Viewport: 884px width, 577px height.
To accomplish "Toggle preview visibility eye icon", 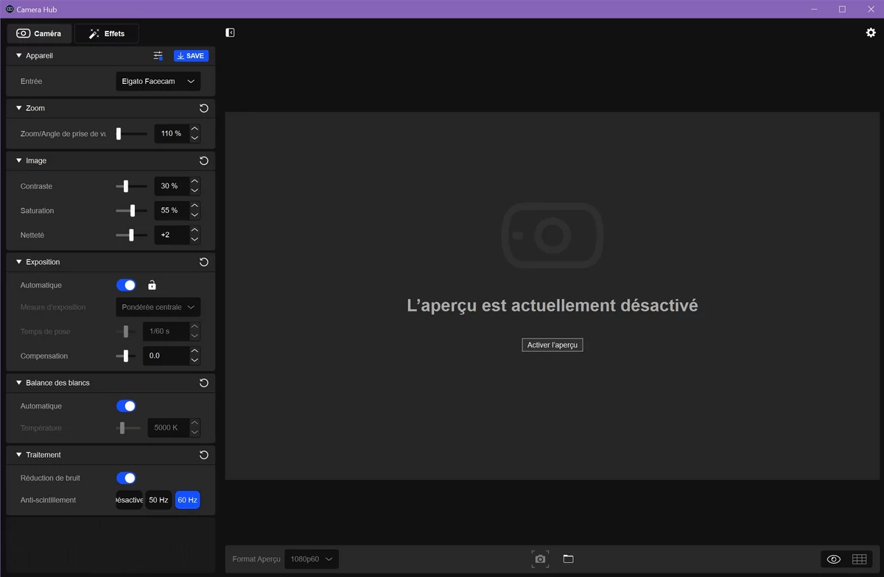I will tap(834, 559).
